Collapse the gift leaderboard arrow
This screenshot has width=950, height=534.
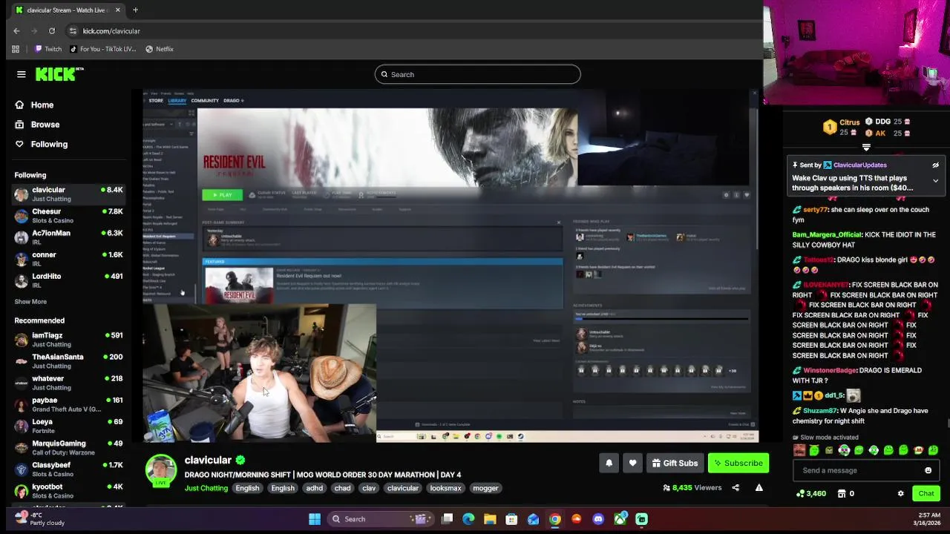pyautogui.click(x=866, y=148)
